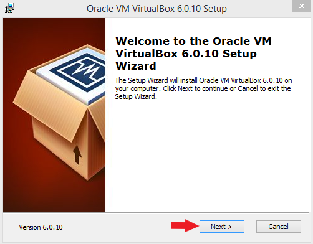
Task: Click the Next > button
Action: (222, 227)
